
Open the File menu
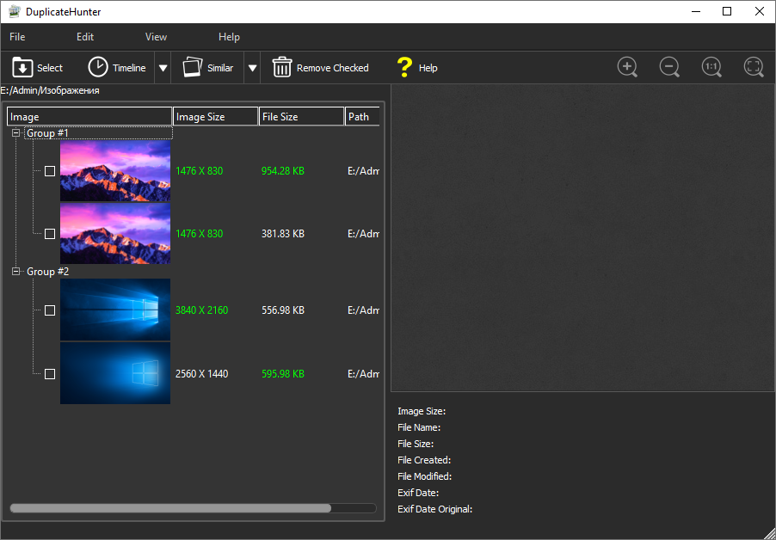17,37
